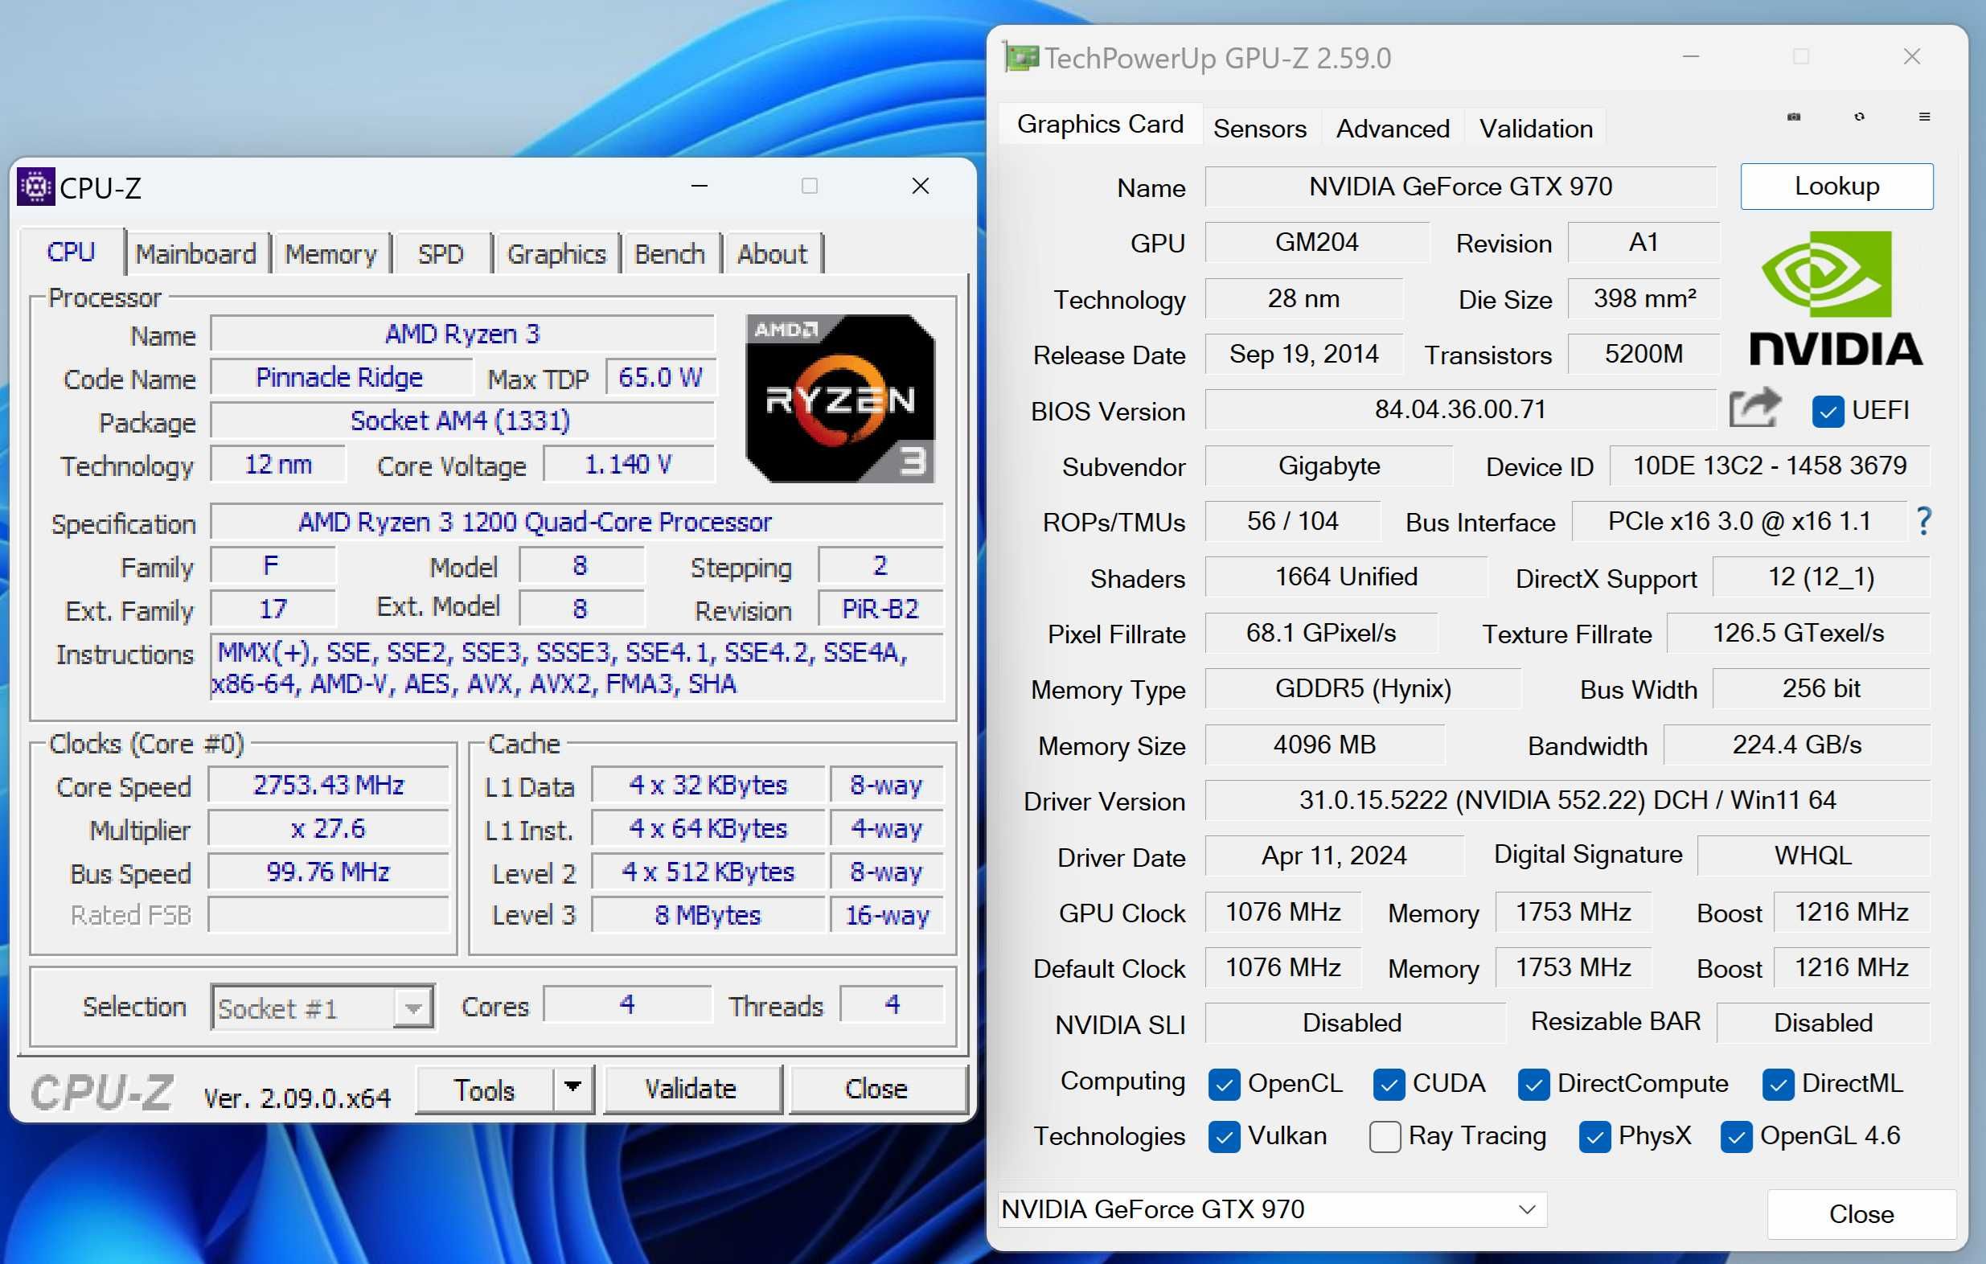Select the CPU tab in CPU-Z
Image resolution: width=1986 pixels, height=1264 pixels.
pos(71,252)
